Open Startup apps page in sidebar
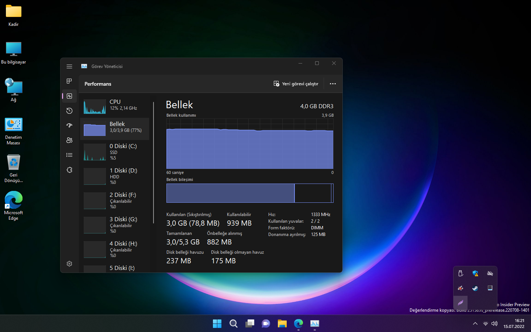 click(x=69, y=126)
